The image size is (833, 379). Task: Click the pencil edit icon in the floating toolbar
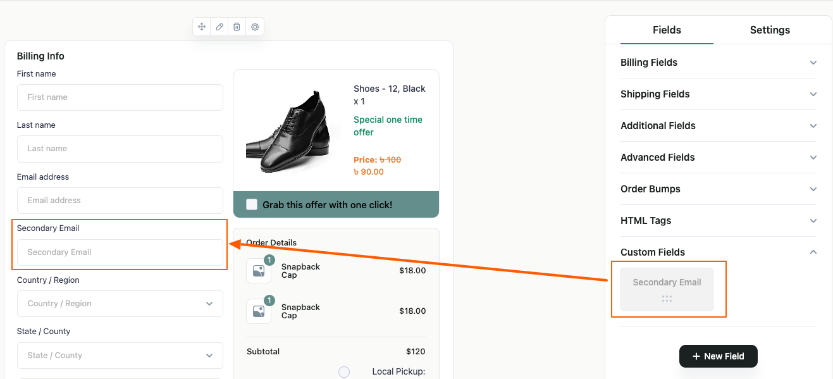pos(219,27)
